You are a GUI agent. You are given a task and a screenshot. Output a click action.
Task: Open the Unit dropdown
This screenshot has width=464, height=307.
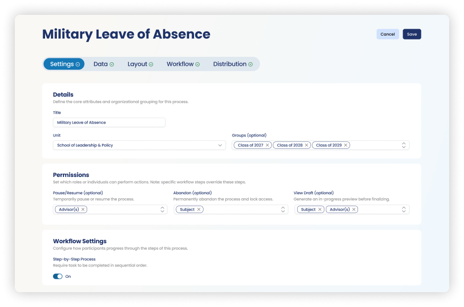coord(220,145)
